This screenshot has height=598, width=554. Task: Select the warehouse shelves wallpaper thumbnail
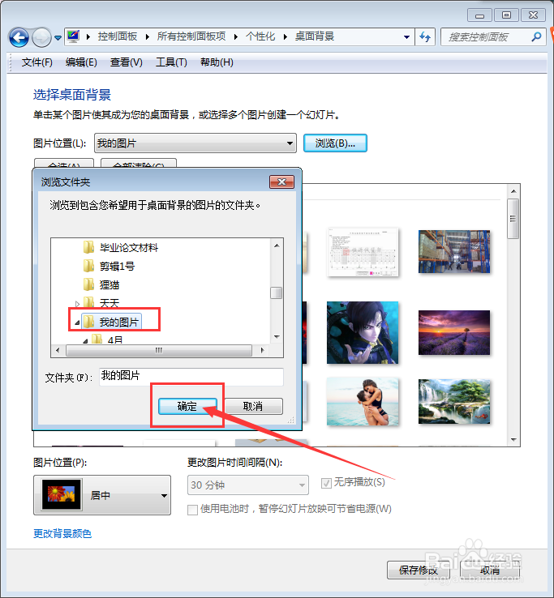[x=454, y=251]
